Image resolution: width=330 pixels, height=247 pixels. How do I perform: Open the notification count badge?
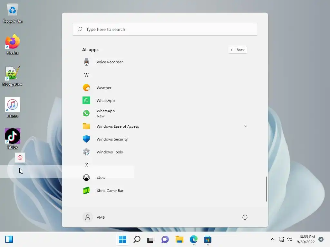click(321, 239)
